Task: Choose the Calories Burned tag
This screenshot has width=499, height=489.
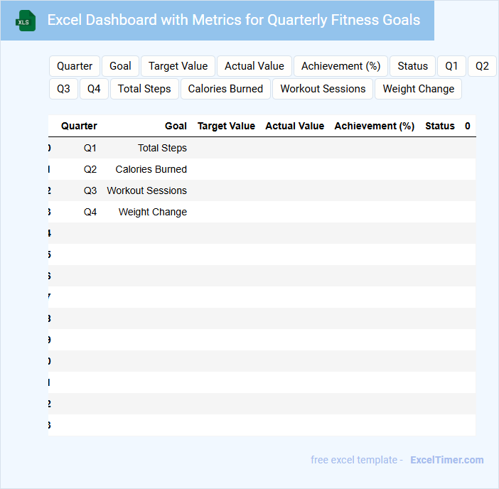Action: coord(225,89)
